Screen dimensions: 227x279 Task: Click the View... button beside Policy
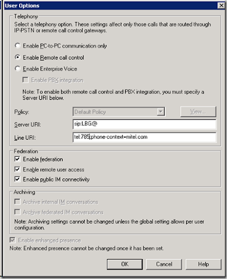(198, 112)
